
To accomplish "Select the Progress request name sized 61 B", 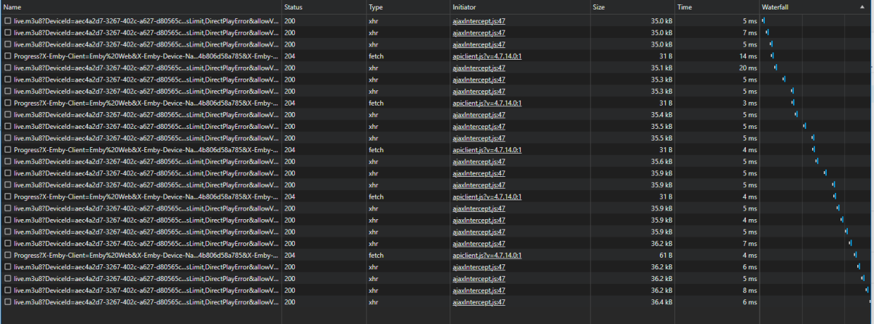I will coord(146,255).
